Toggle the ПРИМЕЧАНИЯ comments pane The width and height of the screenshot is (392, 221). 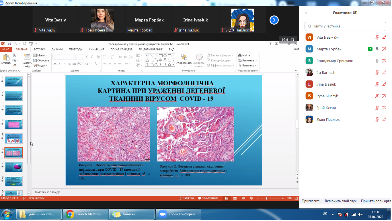tap(208, 198)
